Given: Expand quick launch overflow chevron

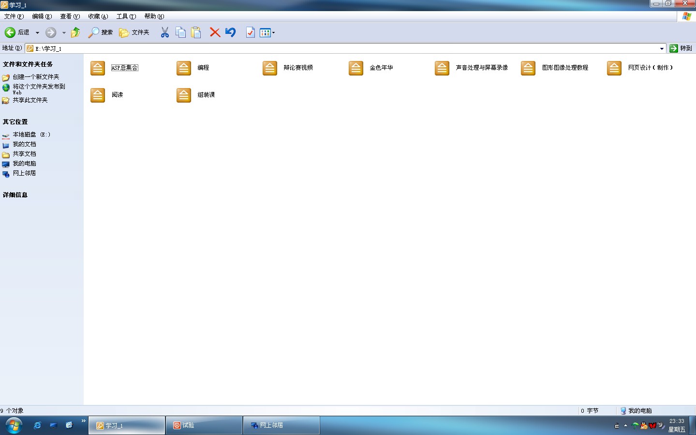Looking at the screenshot, I should click(x=84, y=421).
